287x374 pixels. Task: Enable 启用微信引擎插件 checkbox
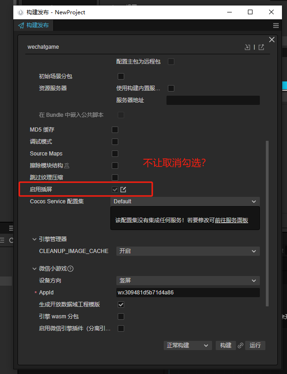click(x=121, y=328)
